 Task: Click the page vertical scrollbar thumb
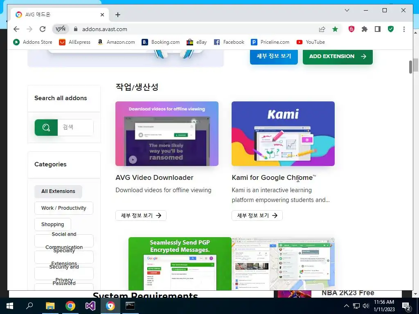(x=410, y=67)
